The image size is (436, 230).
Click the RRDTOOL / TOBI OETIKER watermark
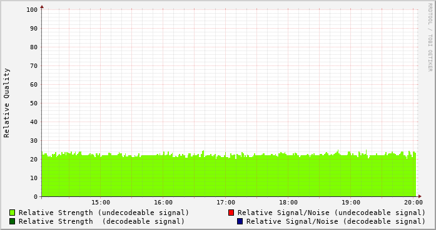tap(430, 37)
